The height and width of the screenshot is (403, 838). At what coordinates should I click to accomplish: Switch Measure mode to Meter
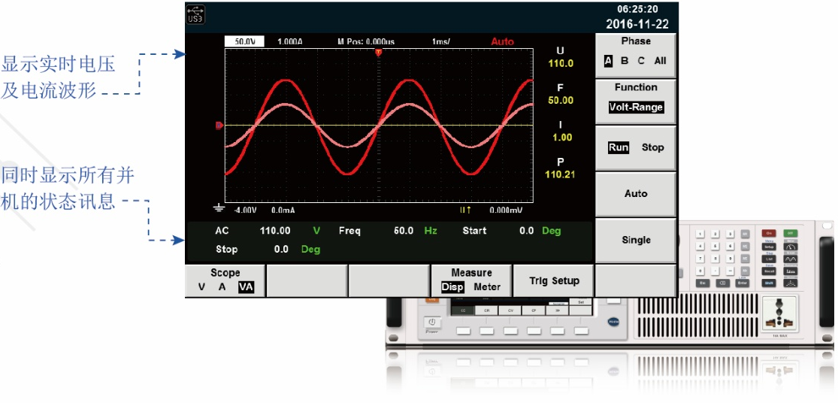point(487,287)
